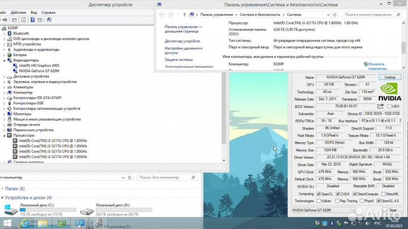Click the volume speaker icon in tray
This screenshot has height=229, width=408.
tap(367, 223)
